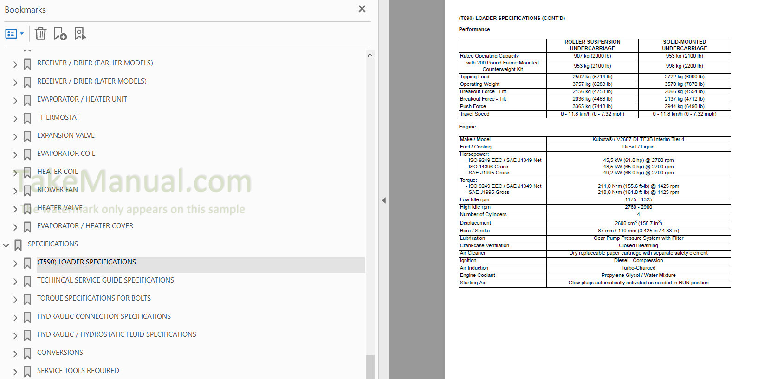Go to EVAPORATOR / HEATER UNIT bookmark
Viewport: 758px width, 379px height.
pos(82,99)
